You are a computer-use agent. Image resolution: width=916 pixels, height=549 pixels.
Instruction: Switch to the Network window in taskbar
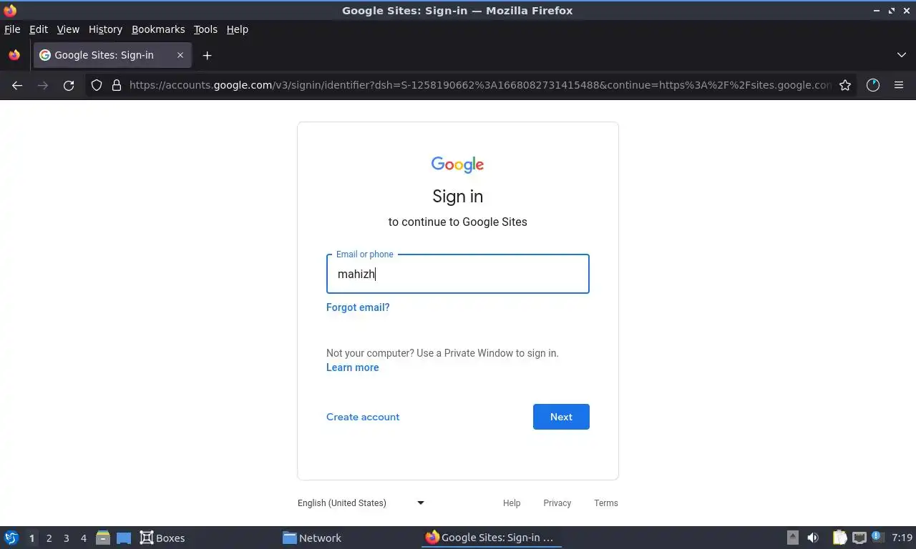click(312, 538)
